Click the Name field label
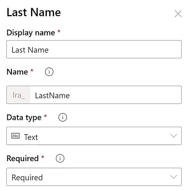The image size is (188, 191). tap(17, 72)
